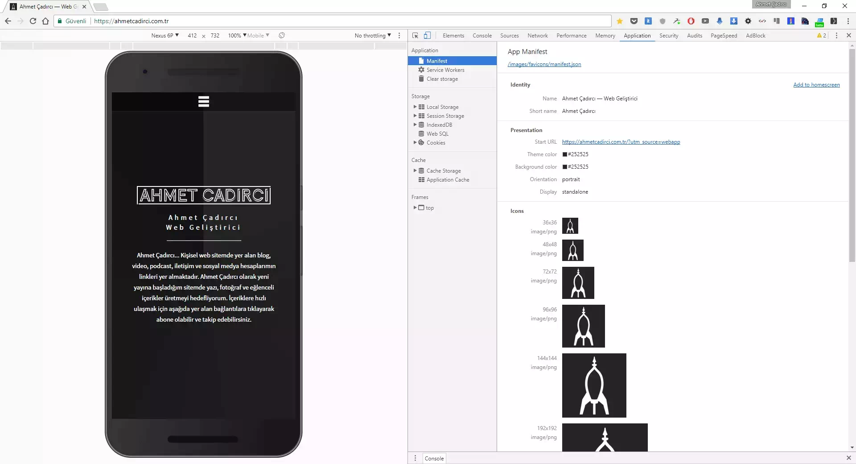Click the address bar URL
Image resolution: width=856 pixels, height=464 pixels.
(132, 21)
